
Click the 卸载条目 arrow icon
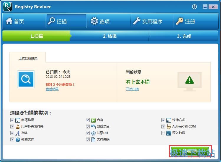coord(93,127)
